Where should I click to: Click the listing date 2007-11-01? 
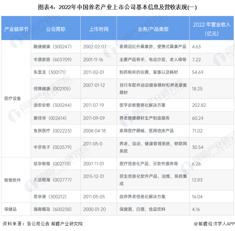point(94,164)
